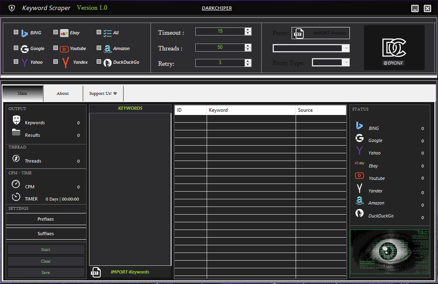Click the Keyword column header
Viewport: 438px width, 284px height.
point(251,110)
